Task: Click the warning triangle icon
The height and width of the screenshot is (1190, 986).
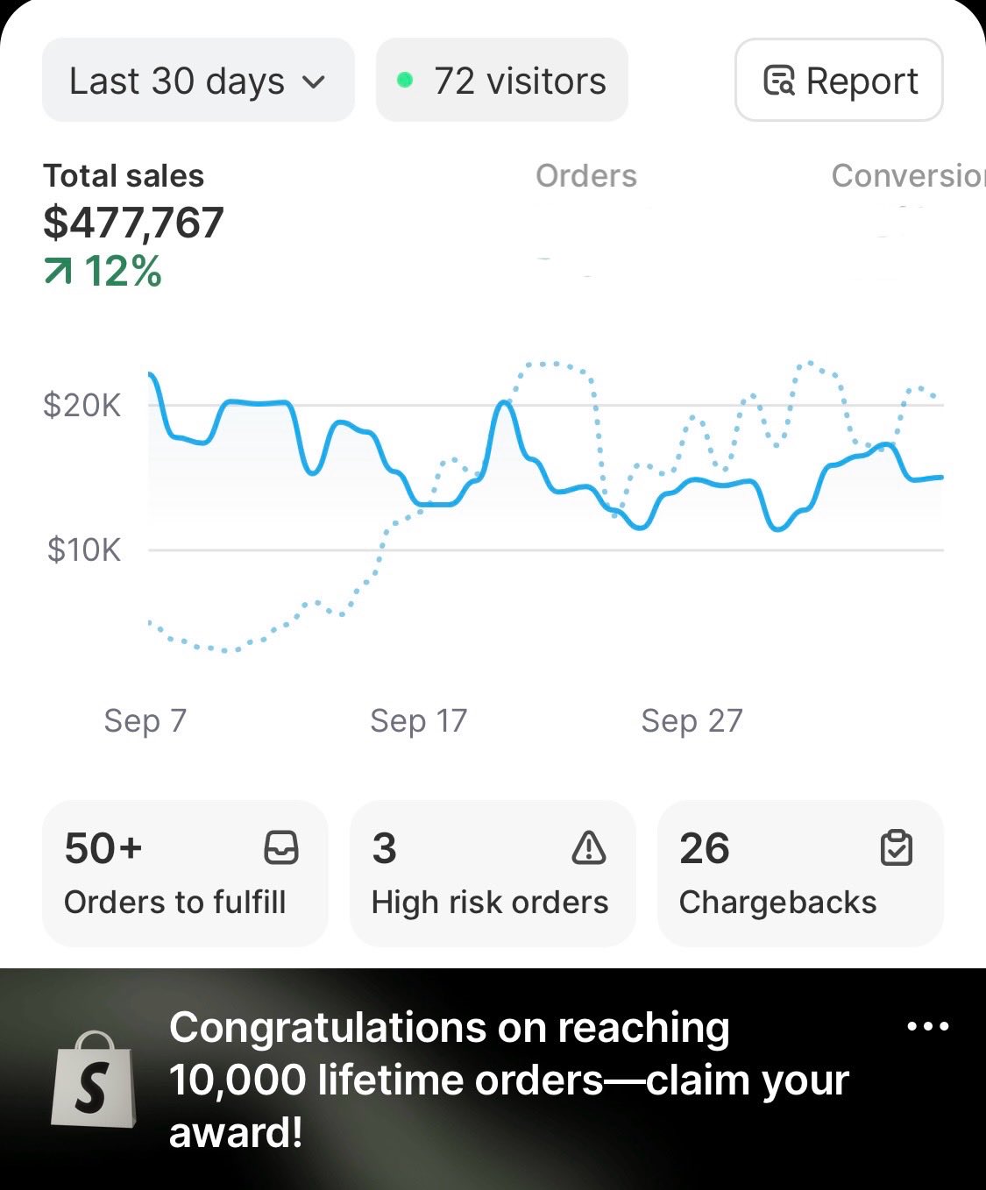Action: (589, 848)
